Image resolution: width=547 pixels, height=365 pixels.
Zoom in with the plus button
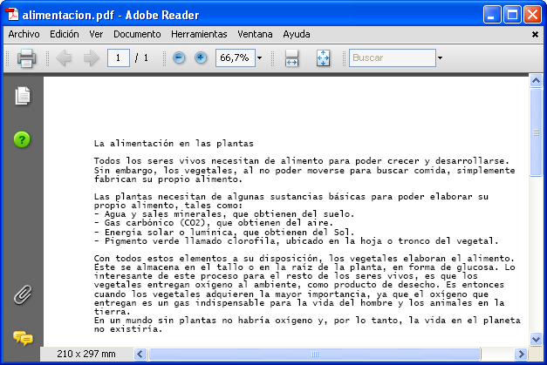pyautogui.click(x=201, y=58)
